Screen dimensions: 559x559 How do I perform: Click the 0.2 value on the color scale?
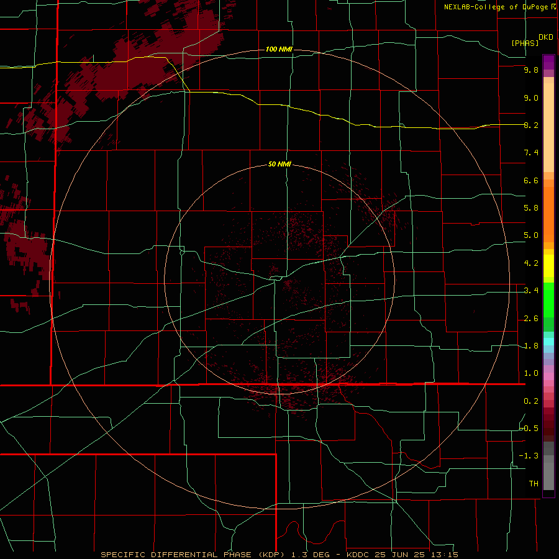[531, 401]
